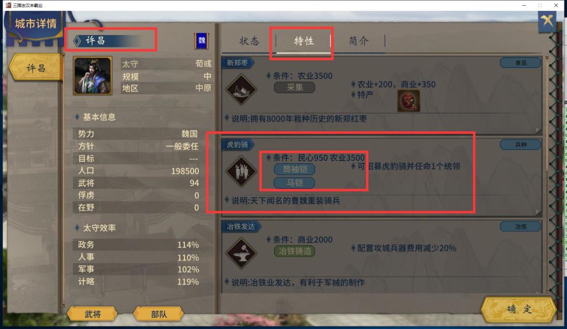567x329 pixels.
Task: Select 许昌 in the city sidebar
Action: pyautogui.click(x=36, y=68)
